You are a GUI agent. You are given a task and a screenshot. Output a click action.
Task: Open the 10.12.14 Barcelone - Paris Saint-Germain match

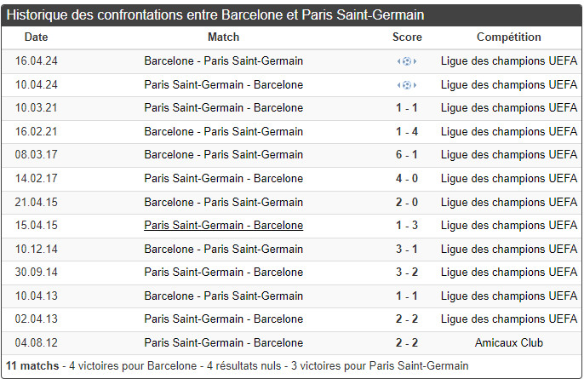224,249
